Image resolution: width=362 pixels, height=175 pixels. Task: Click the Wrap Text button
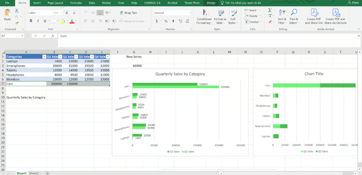pos(128,13)
